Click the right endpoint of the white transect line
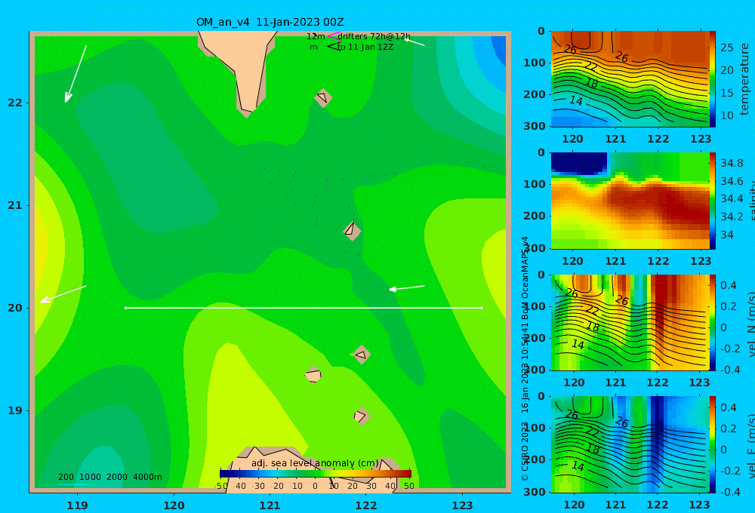The width and height of the screenshot is (755, 513). tap(482, 308)
